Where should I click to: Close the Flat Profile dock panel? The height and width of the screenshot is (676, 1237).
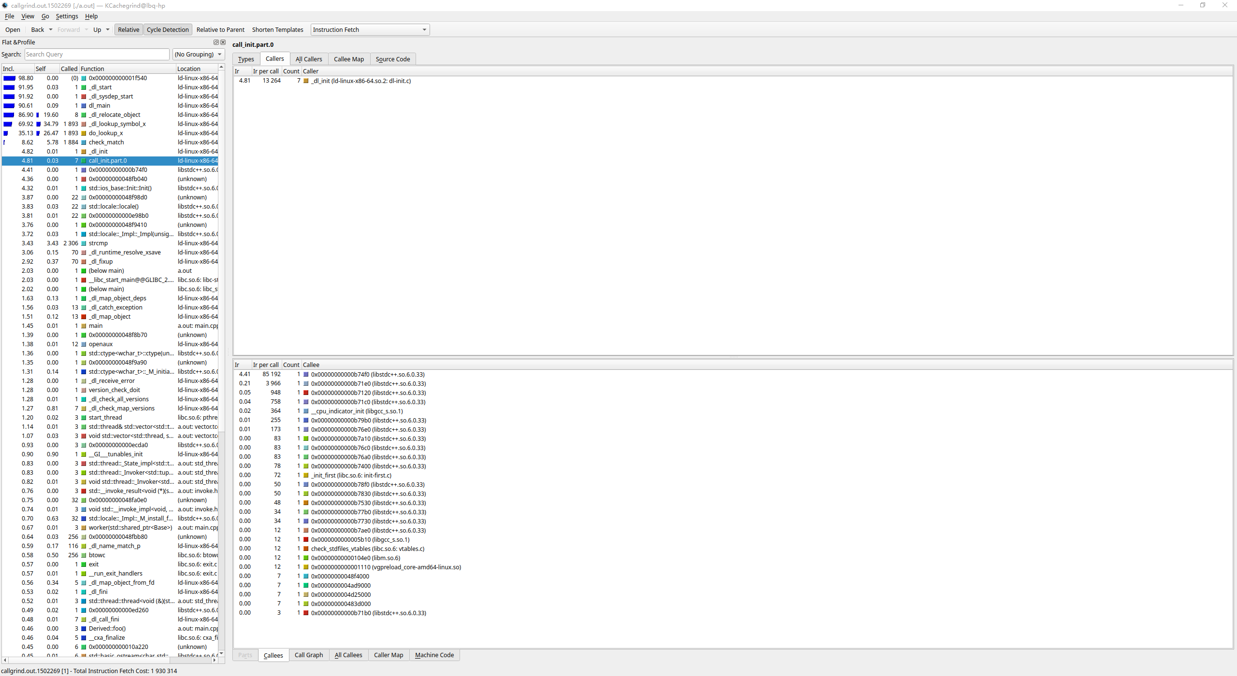(223, 42)
